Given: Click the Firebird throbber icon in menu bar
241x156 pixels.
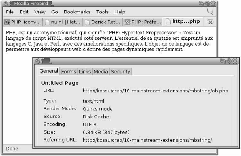Looking at the screenshot, I should click(210, 12).
